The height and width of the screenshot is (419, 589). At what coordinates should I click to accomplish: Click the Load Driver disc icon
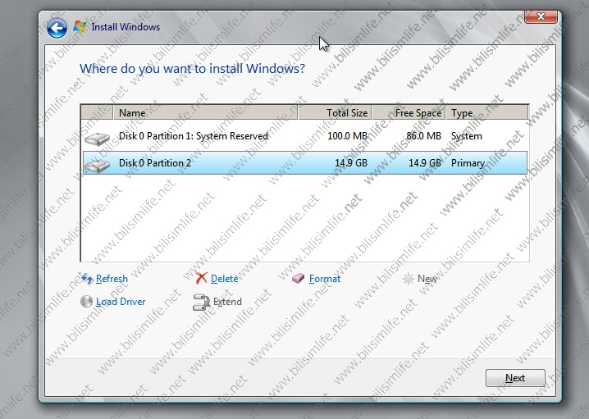[86, 302]
